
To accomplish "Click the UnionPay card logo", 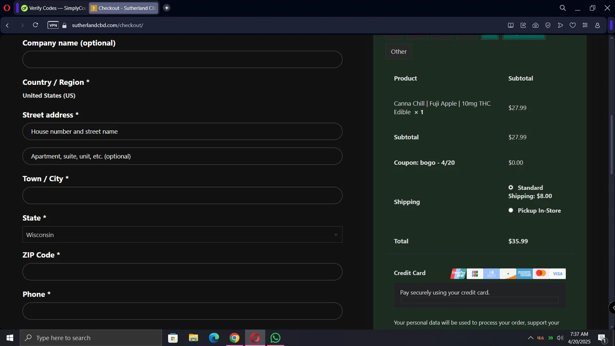I will [458, 273].
